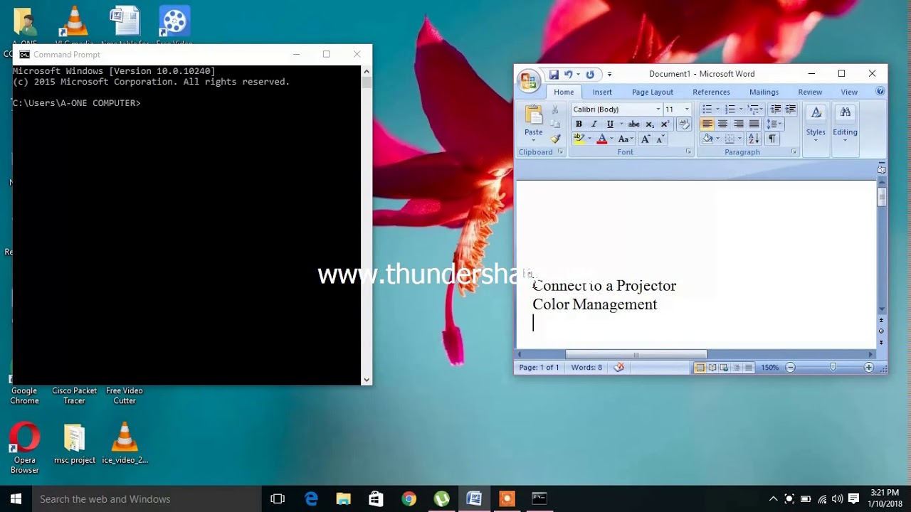
Task: Apply strikethrough formatting
Action: tap(633, 124)
